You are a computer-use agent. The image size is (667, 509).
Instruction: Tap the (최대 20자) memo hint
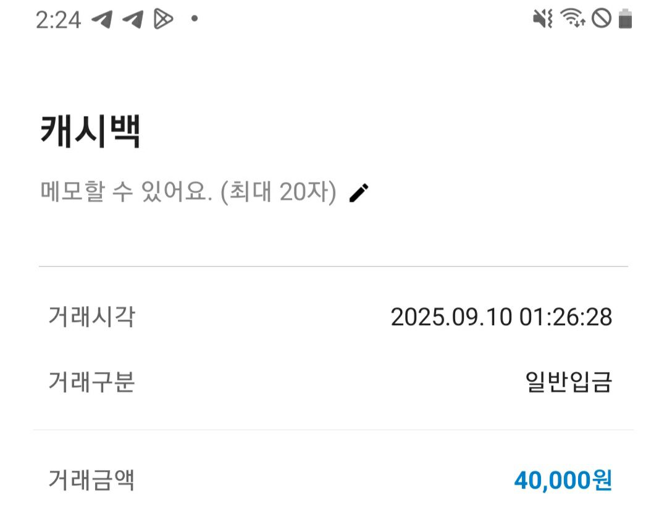tap(279, 192)
